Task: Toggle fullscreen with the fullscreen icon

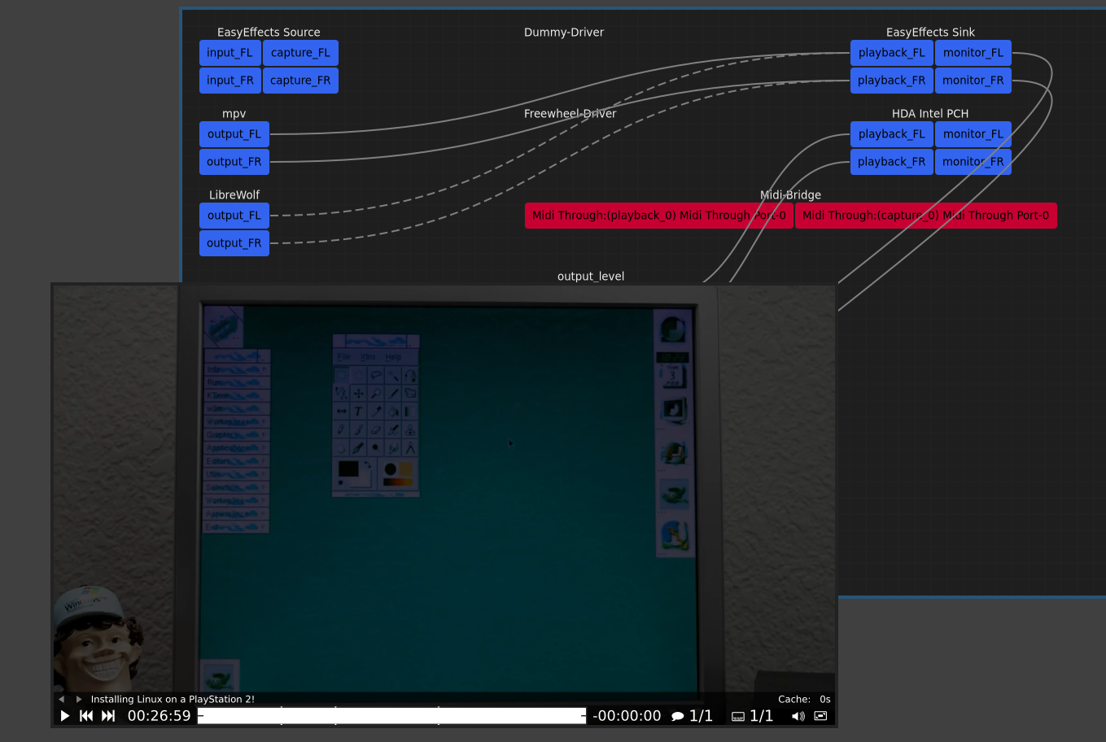Action: 820,716
